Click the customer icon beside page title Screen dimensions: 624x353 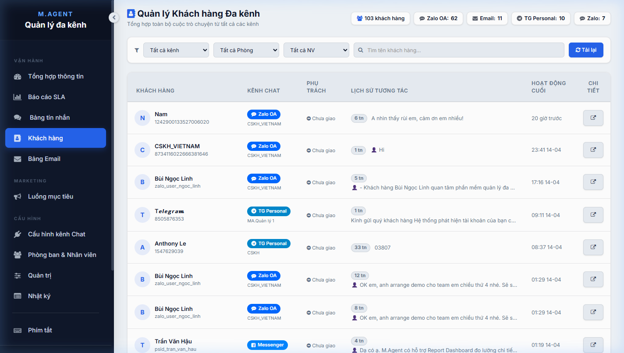tap(131, 14)
